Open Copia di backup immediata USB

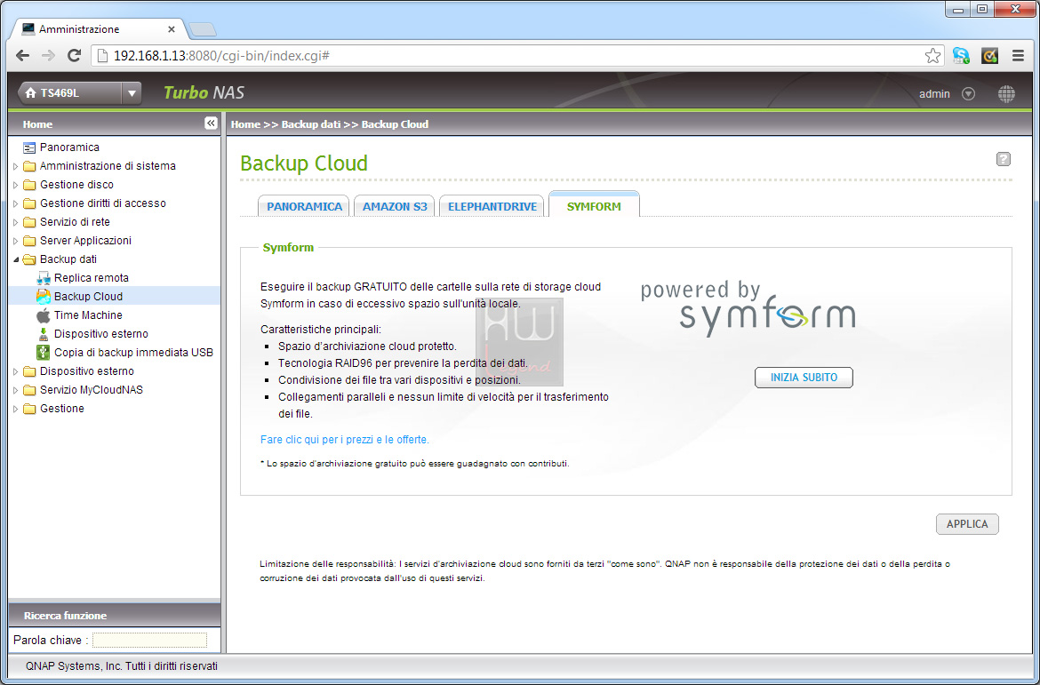pyautogui.click(x=134, y=352)
